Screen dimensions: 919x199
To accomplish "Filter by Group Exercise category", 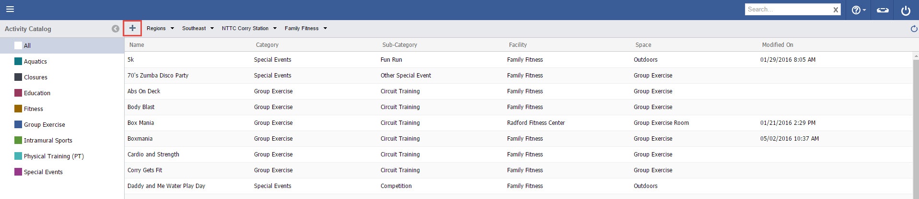I will 44,124.
